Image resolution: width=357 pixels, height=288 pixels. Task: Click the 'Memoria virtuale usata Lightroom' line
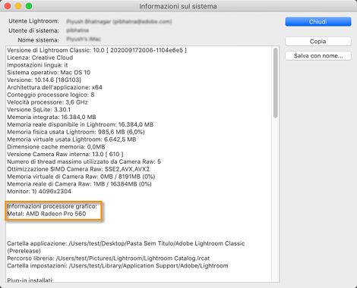(71, 139)
